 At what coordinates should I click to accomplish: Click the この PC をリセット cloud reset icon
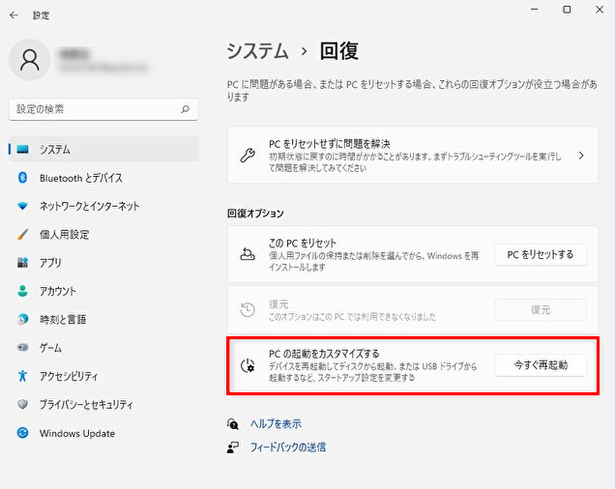click(248, 254)
